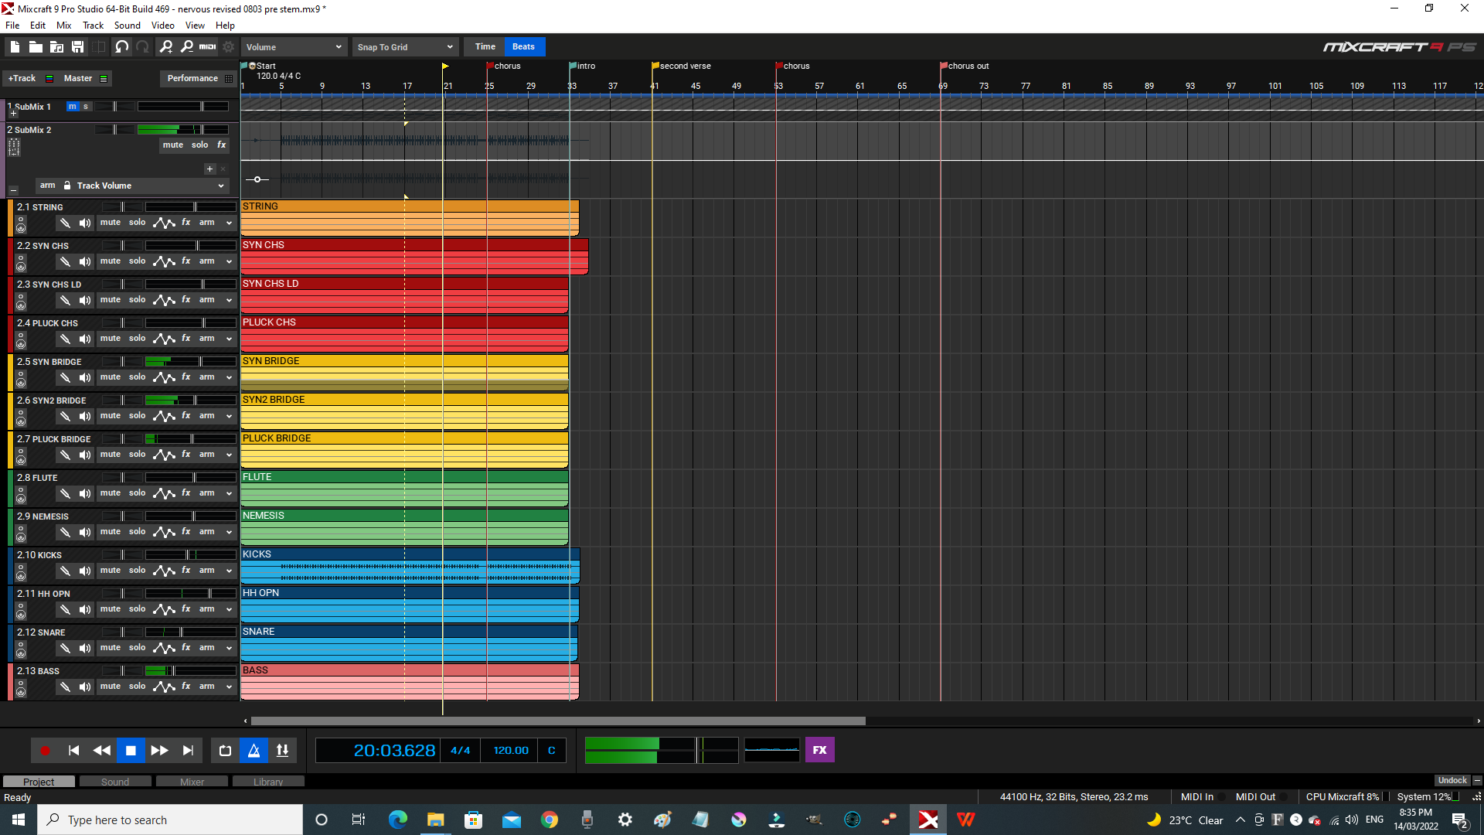Screen dimensions: 1484x835
Task: Expand arm options arrow on PLUCK BRIDGE track
Action: coord(229,455)
